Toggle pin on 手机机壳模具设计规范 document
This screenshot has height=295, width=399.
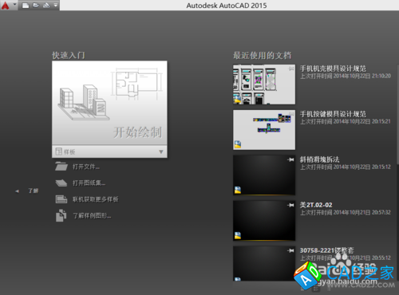291,69
